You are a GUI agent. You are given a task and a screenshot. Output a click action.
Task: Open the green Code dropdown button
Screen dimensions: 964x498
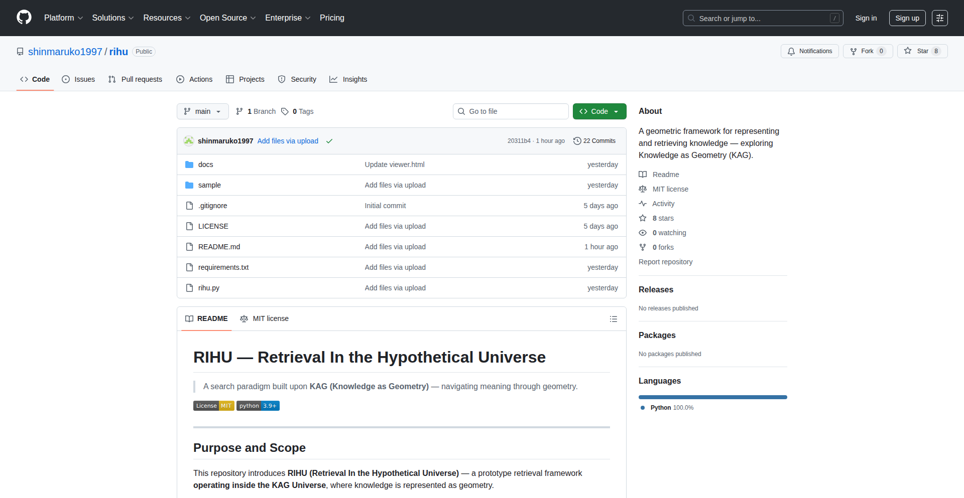599,111
